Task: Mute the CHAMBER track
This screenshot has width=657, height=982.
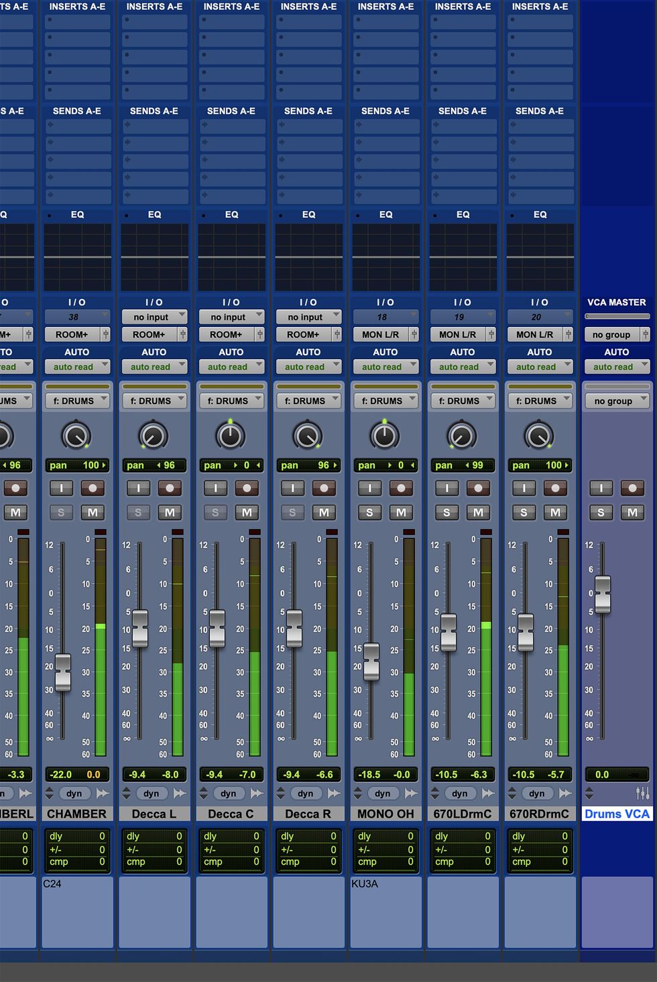Action: (93, 513)
